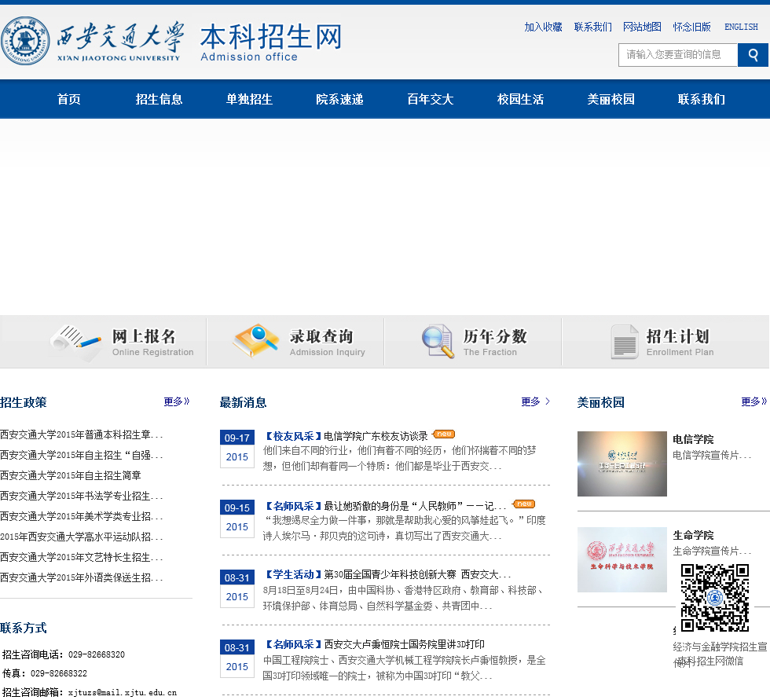Open 2015年外语类保送生招 policy
770x700 pixels.
pyautogui.click(x=81, y=577)
